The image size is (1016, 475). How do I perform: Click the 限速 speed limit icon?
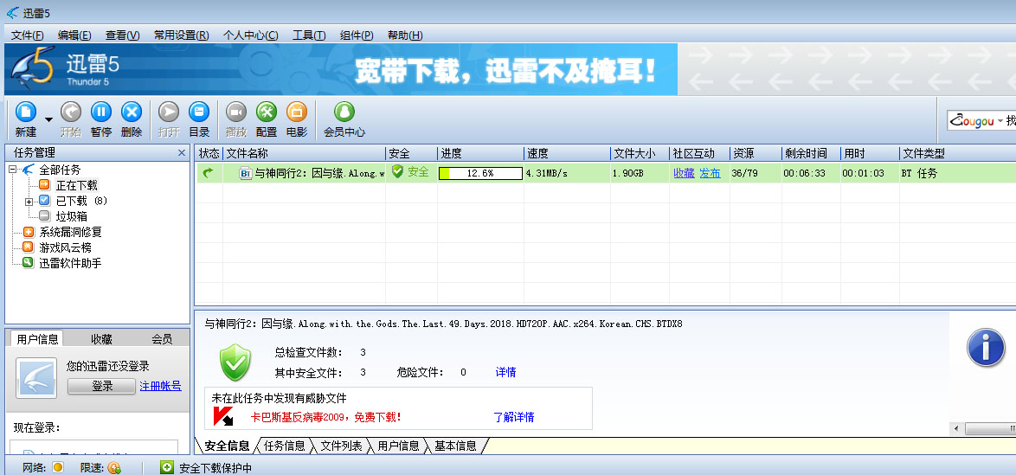coord(115,467)
